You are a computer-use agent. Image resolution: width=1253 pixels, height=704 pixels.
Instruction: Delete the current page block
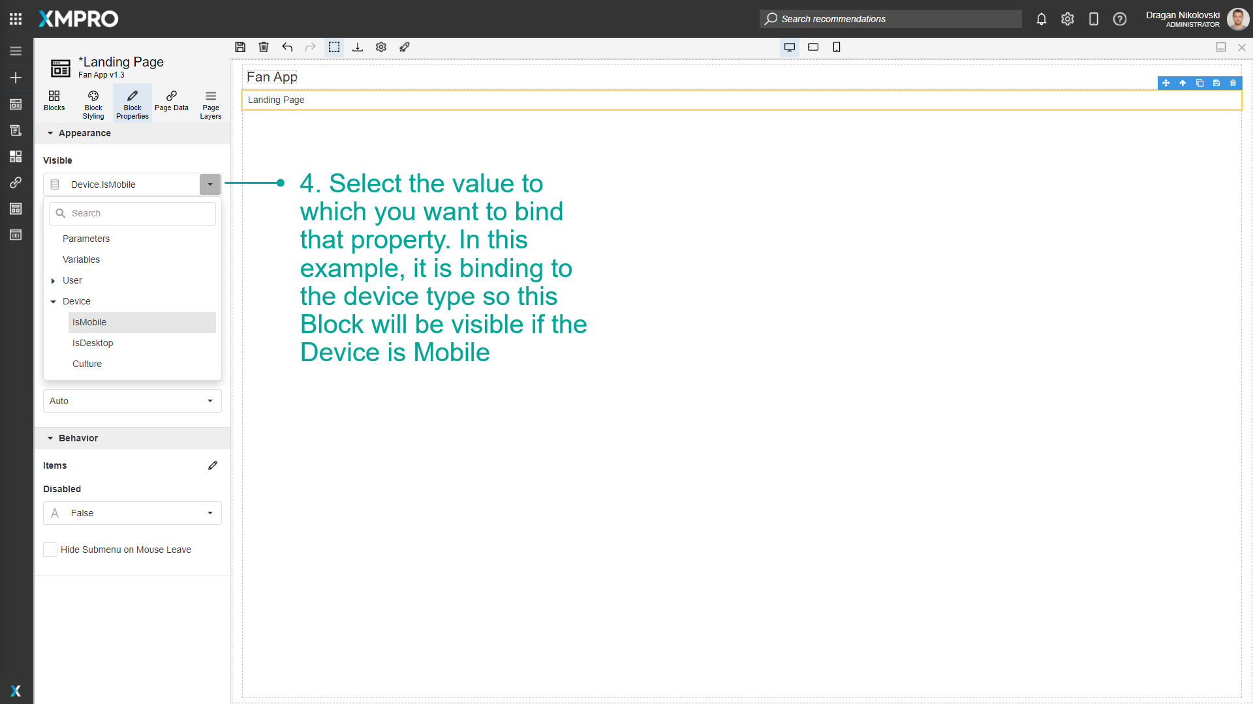[264, 47]
